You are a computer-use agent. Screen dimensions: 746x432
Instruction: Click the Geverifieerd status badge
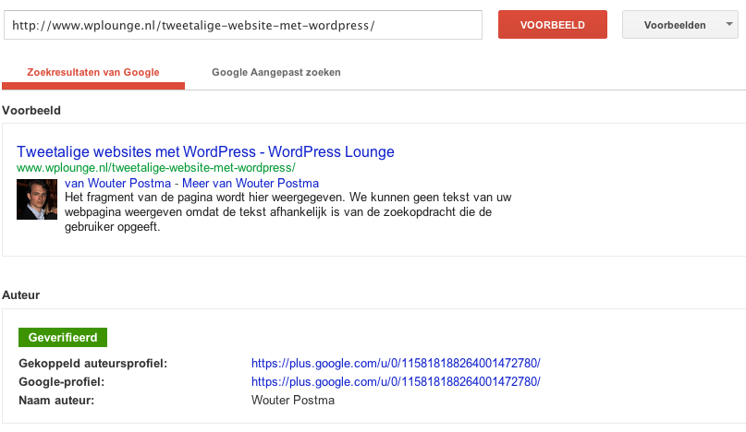(63, 338)
